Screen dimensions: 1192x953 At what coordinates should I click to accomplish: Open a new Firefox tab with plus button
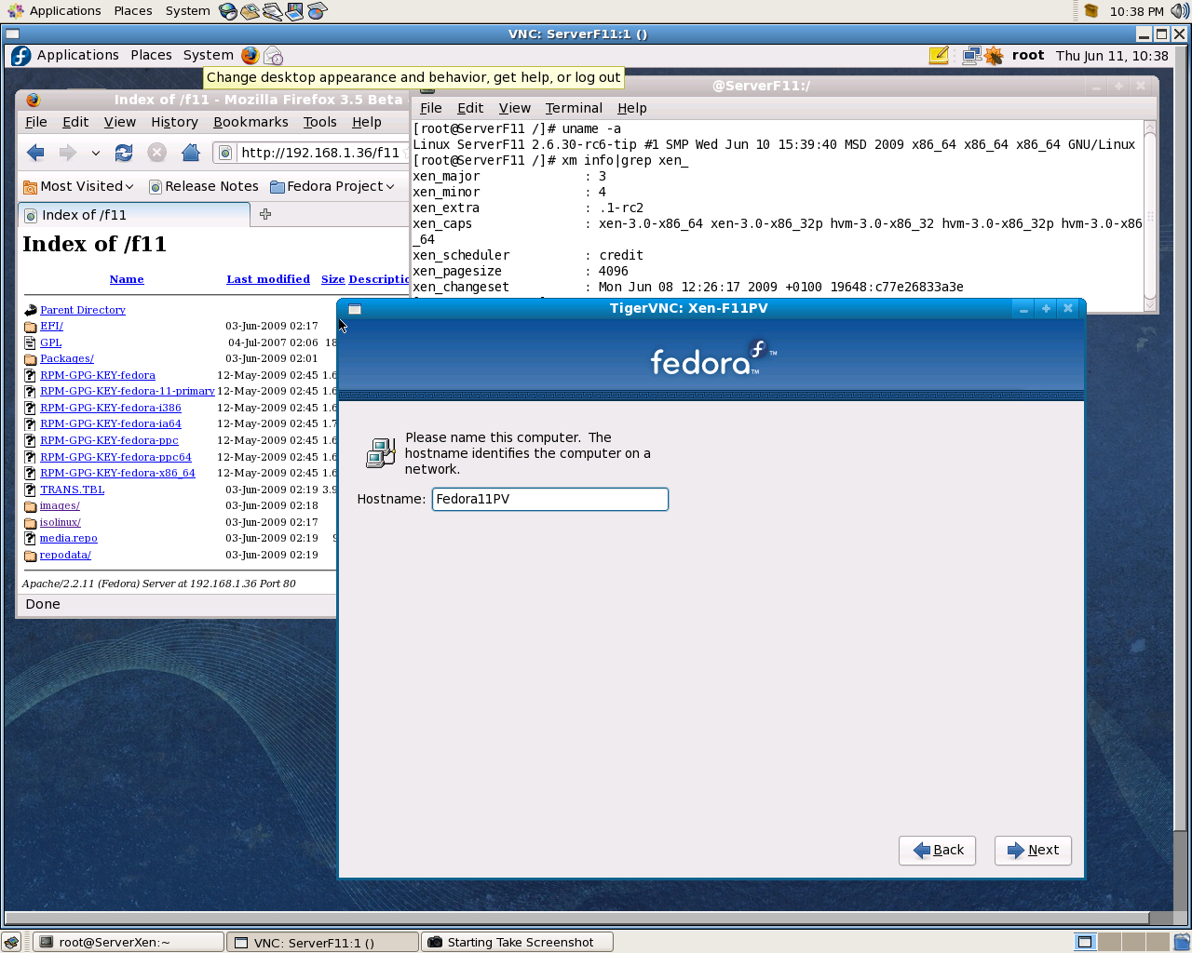[x=265, y=214]
